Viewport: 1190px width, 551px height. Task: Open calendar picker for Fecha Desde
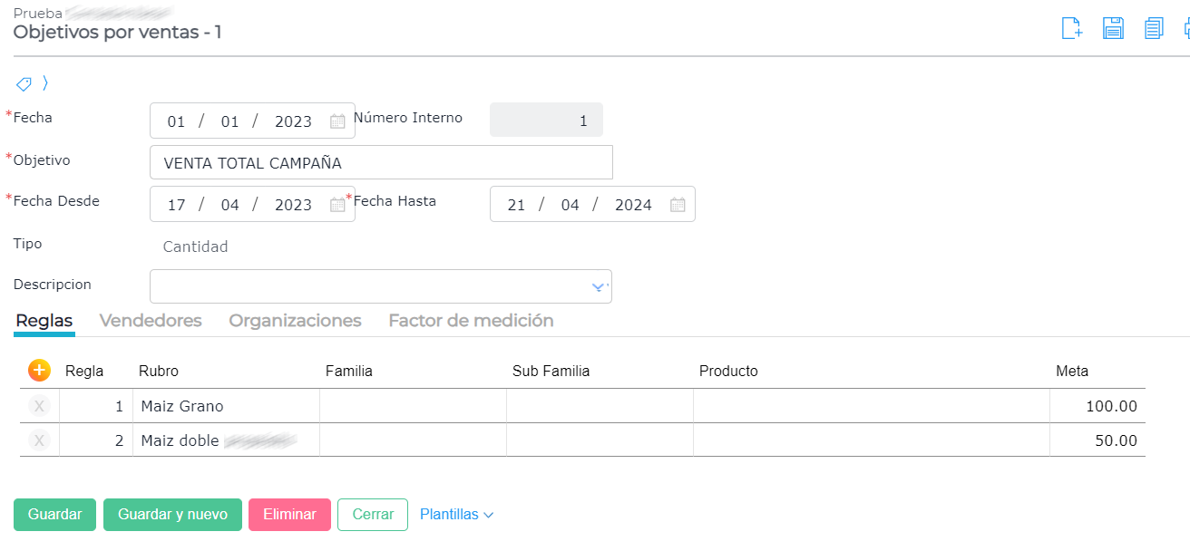(x=337, y=205)
